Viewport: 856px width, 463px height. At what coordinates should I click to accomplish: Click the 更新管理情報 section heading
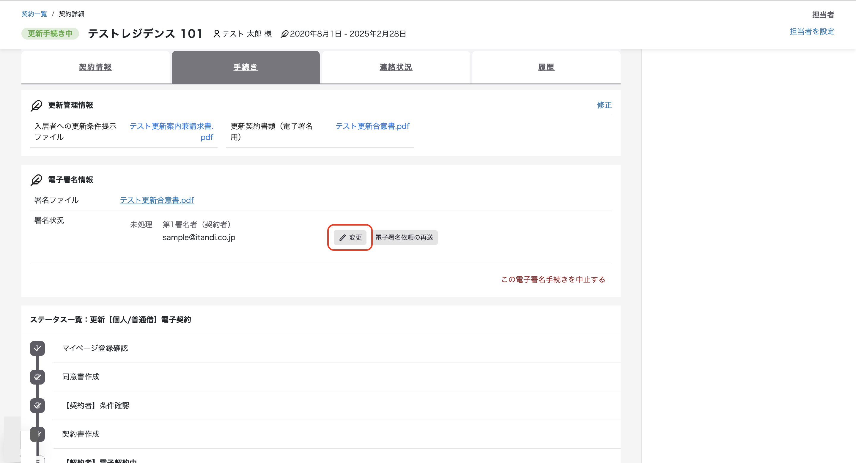pos(70,105)
